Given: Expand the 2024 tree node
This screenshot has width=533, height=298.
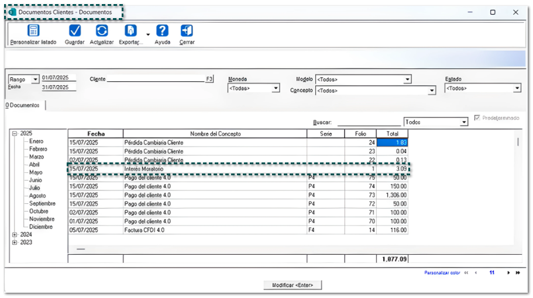Looking at the screenshot, I should [x=15, y=234].
